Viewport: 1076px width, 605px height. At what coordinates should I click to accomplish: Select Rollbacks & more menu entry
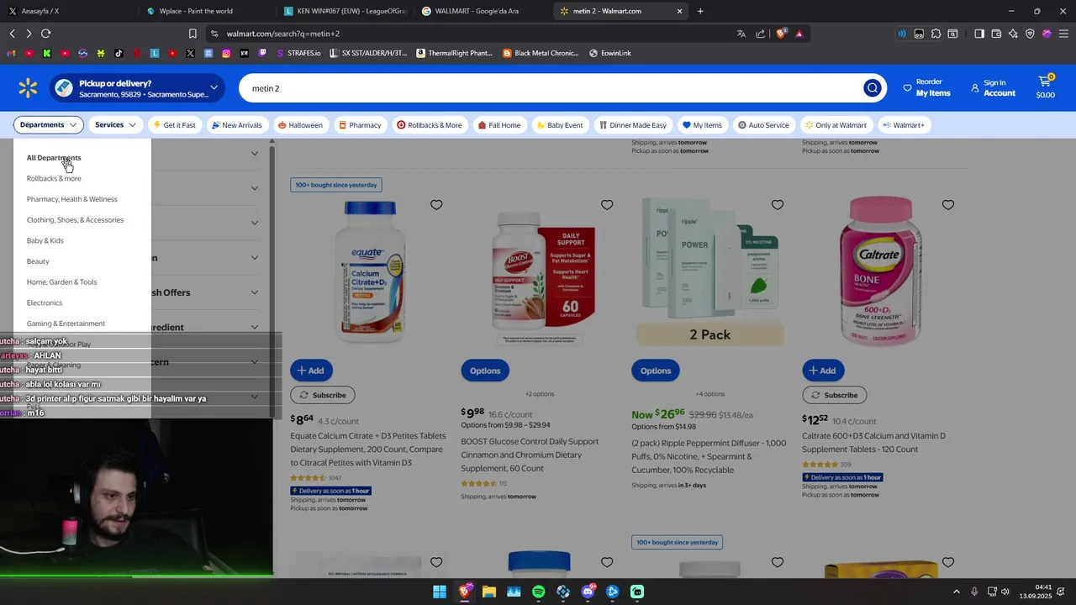coord(54,179)
